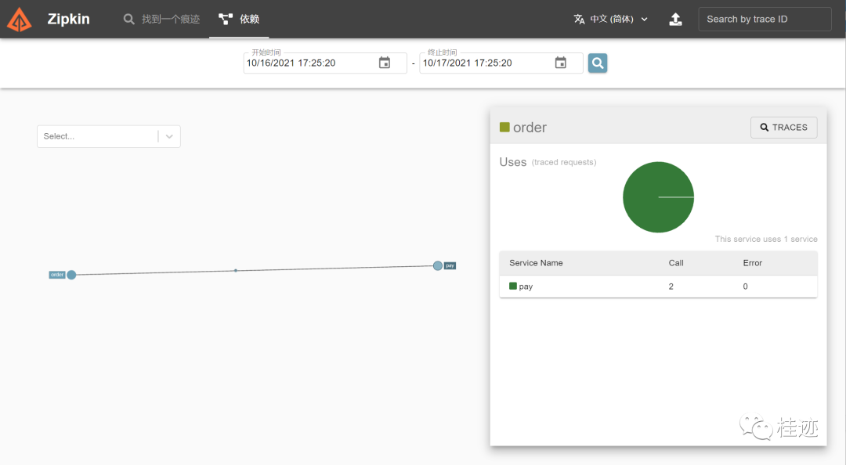Open the language dropdown chevron
This screenshot has width=846, height=465.
point(644,20)
